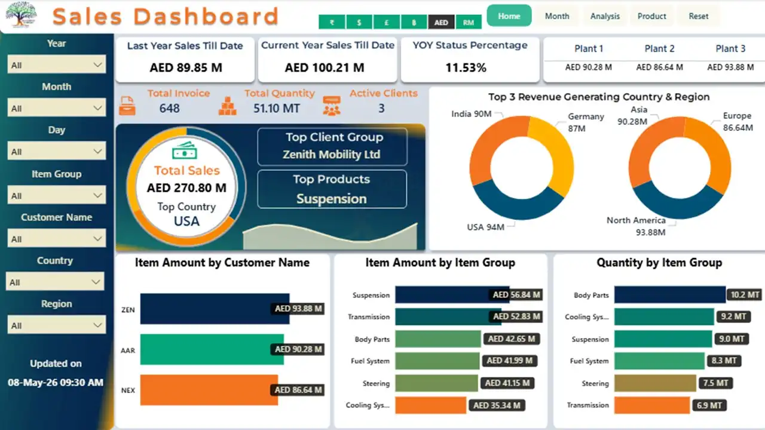
Task: Click the Total Invoice printer icon
Action: (127, 105)
